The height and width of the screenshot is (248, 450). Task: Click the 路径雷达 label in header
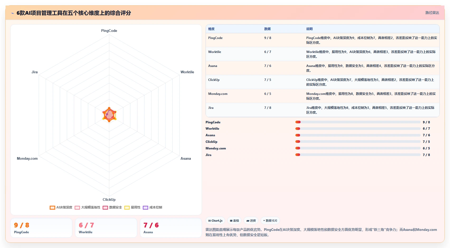(x=432, y=13)
